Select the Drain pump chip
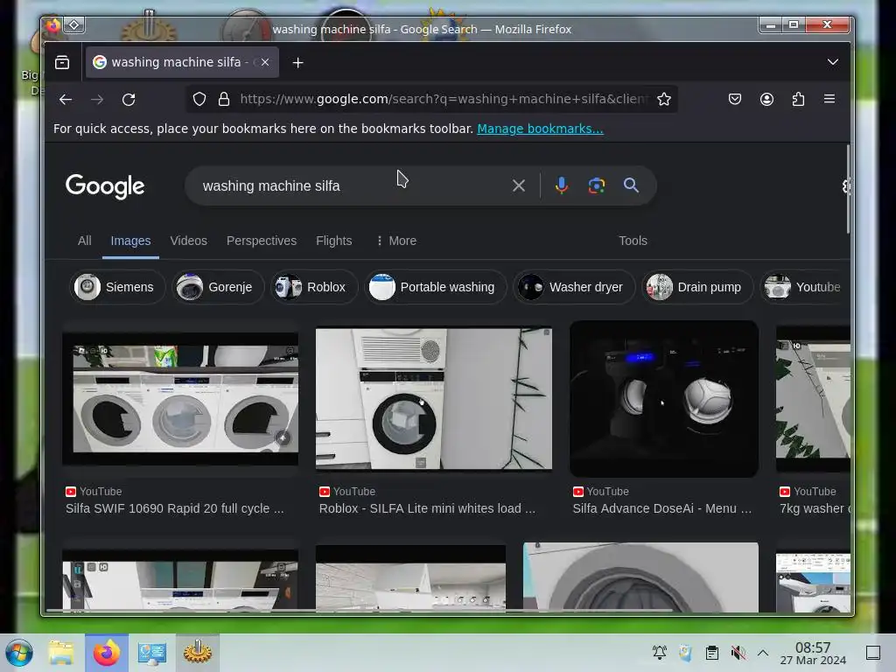The width and height of the screenshot is (896, 672). 697,287
